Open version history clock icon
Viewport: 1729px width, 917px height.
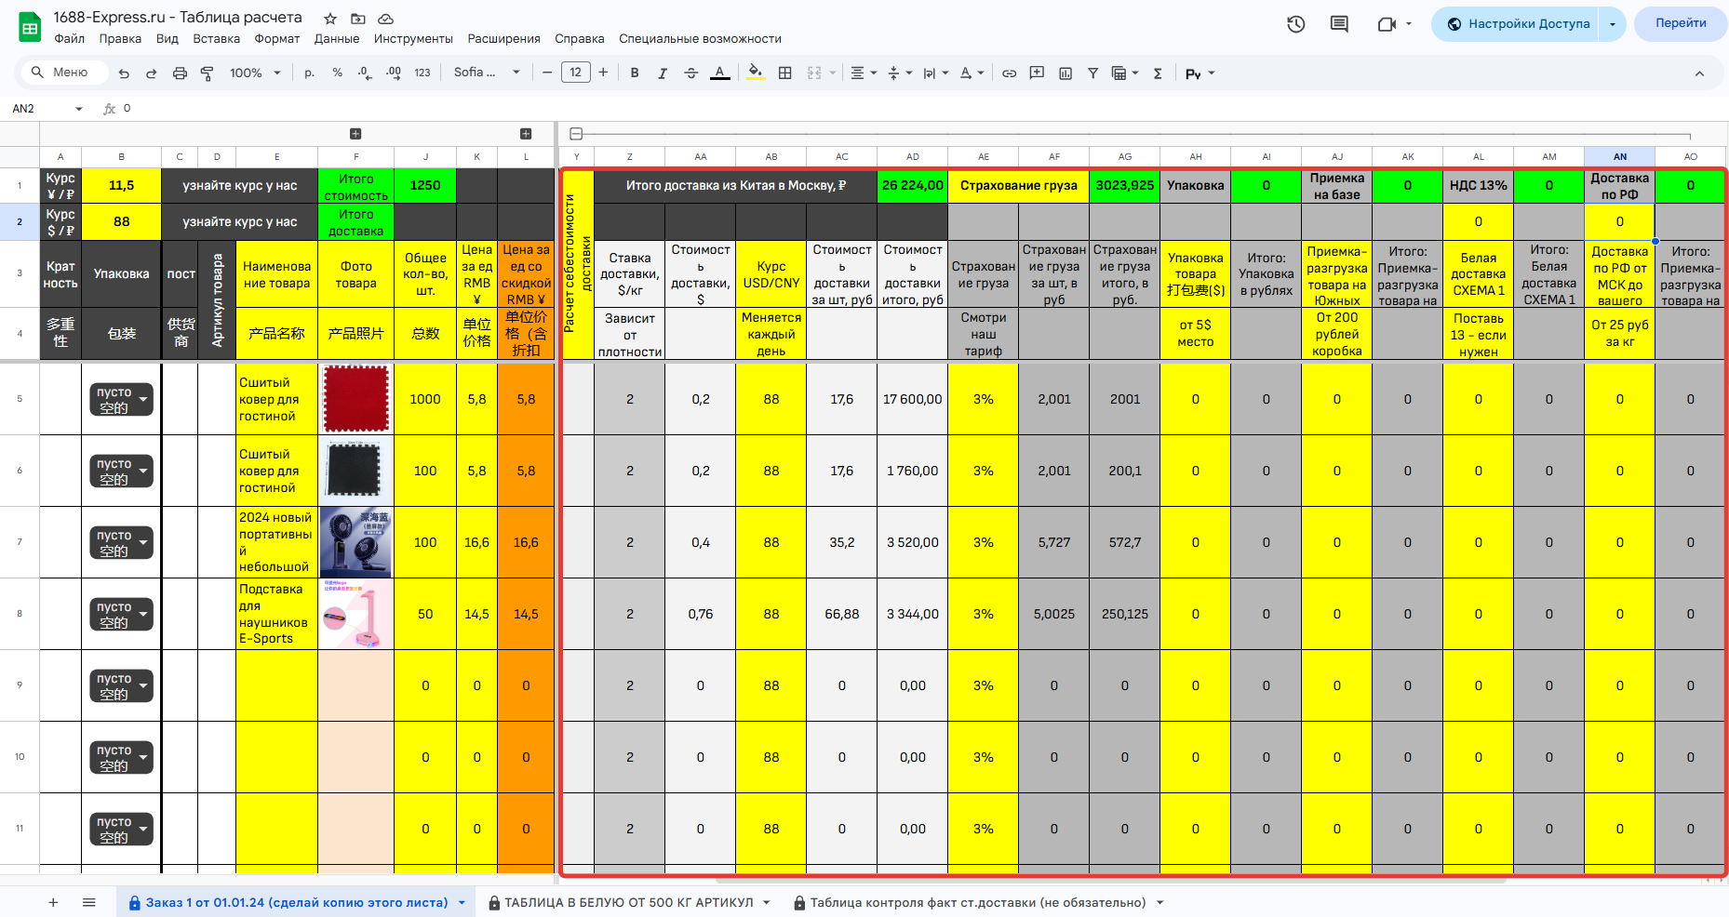click(1295, 24)
